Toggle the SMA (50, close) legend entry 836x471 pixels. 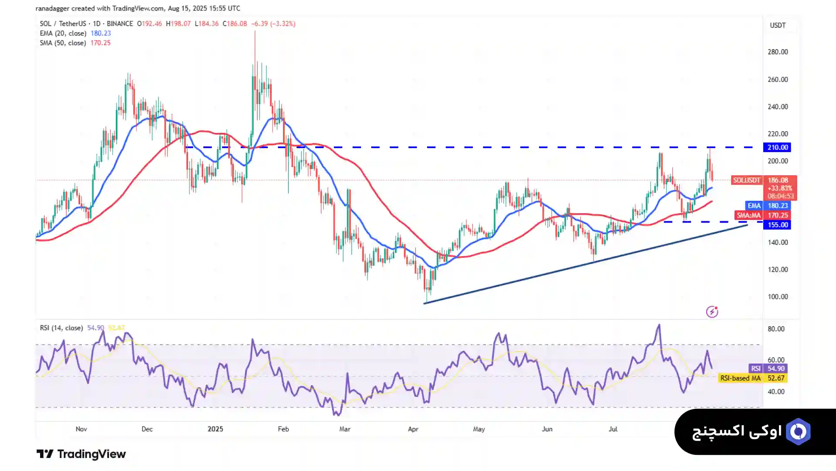point(63,43)
